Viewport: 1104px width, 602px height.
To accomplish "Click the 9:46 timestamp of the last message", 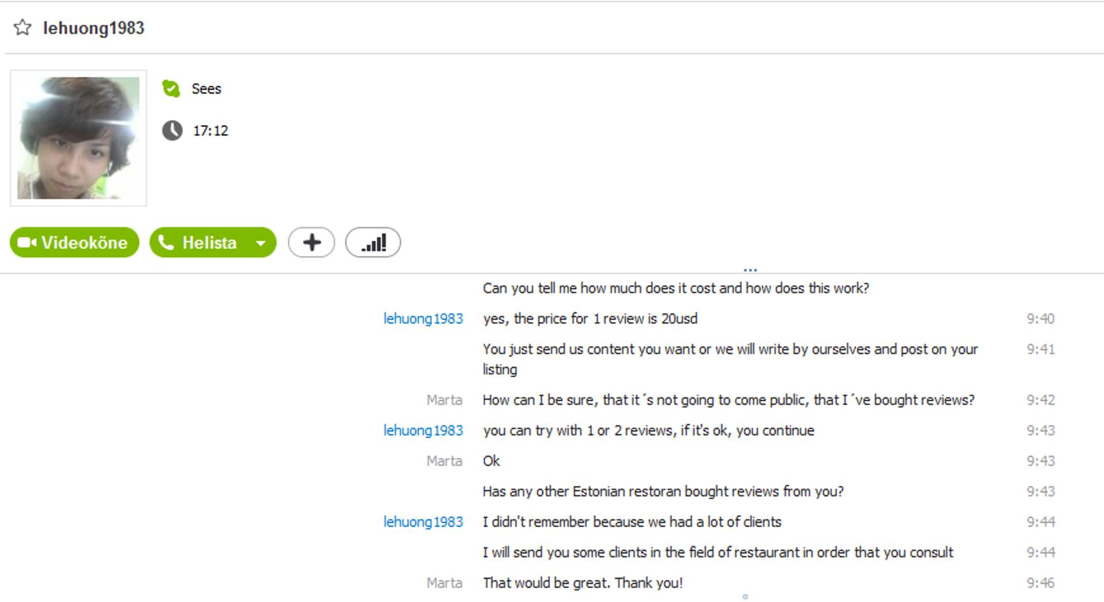I will [1040, 582].
